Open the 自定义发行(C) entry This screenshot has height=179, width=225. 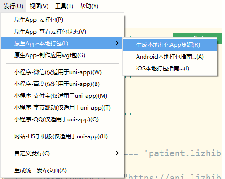coord(62,153)
